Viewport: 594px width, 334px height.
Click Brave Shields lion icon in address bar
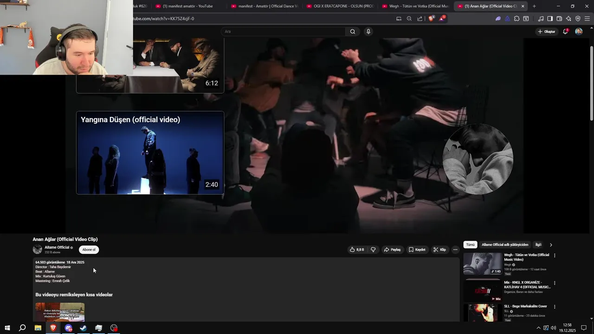click(x=431, y=19)
